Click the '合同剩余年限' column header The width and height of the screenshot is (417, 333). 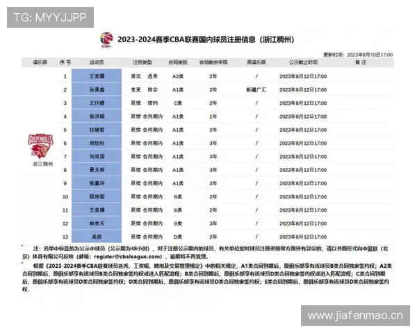[213, 62]
